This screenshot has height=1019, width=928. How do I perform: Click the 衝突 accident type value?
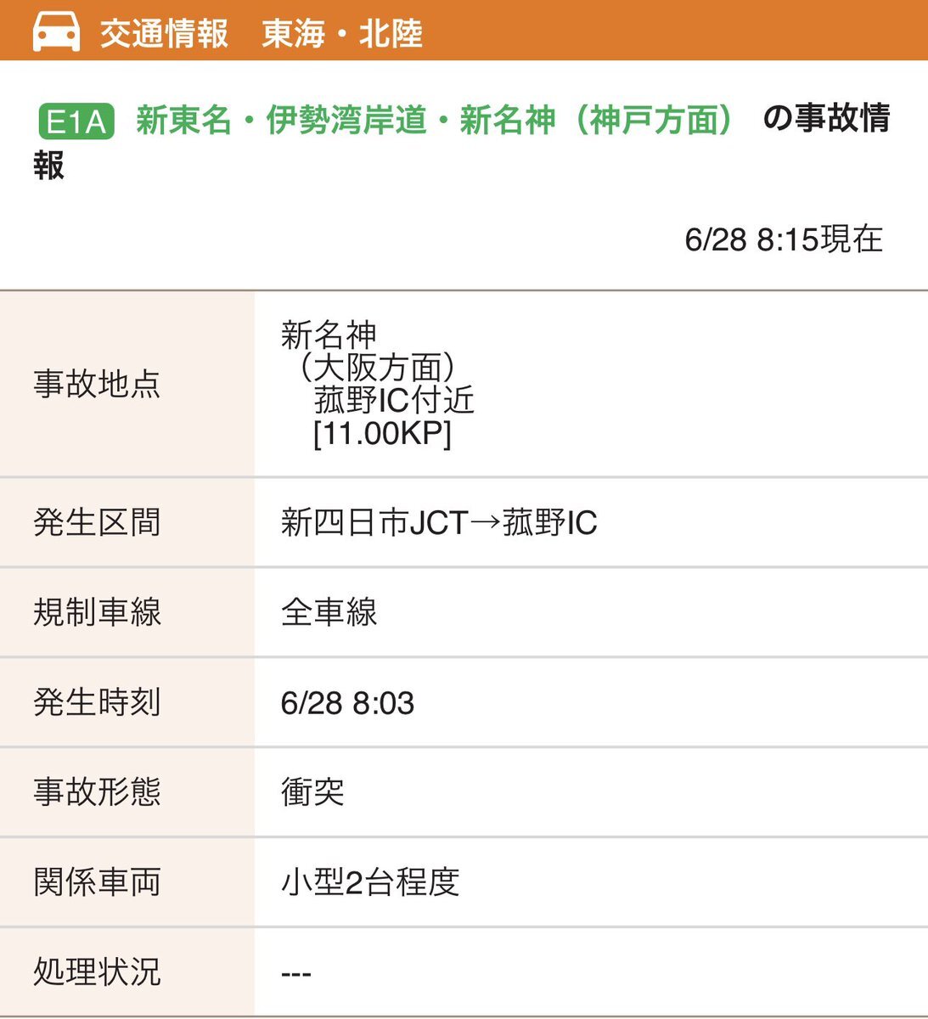coord(312,792)
